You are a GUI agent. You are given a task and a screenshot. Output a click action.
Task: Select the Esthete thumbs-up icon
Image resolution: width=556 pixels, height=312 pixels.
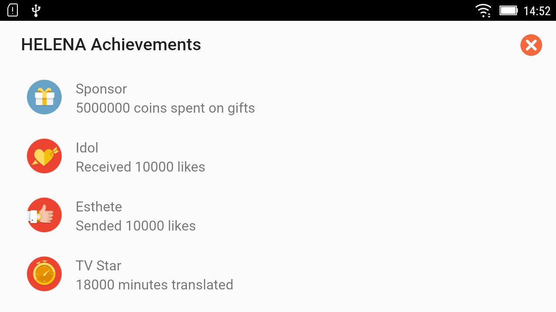pyautogui.click(x=44, y=215)
